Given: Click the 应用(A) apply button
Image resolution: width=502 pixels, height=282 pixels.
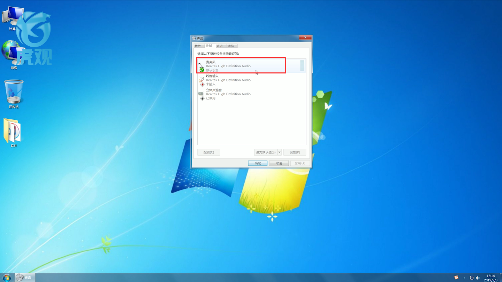Looking at the screenshot, I should tap(300, 163).
